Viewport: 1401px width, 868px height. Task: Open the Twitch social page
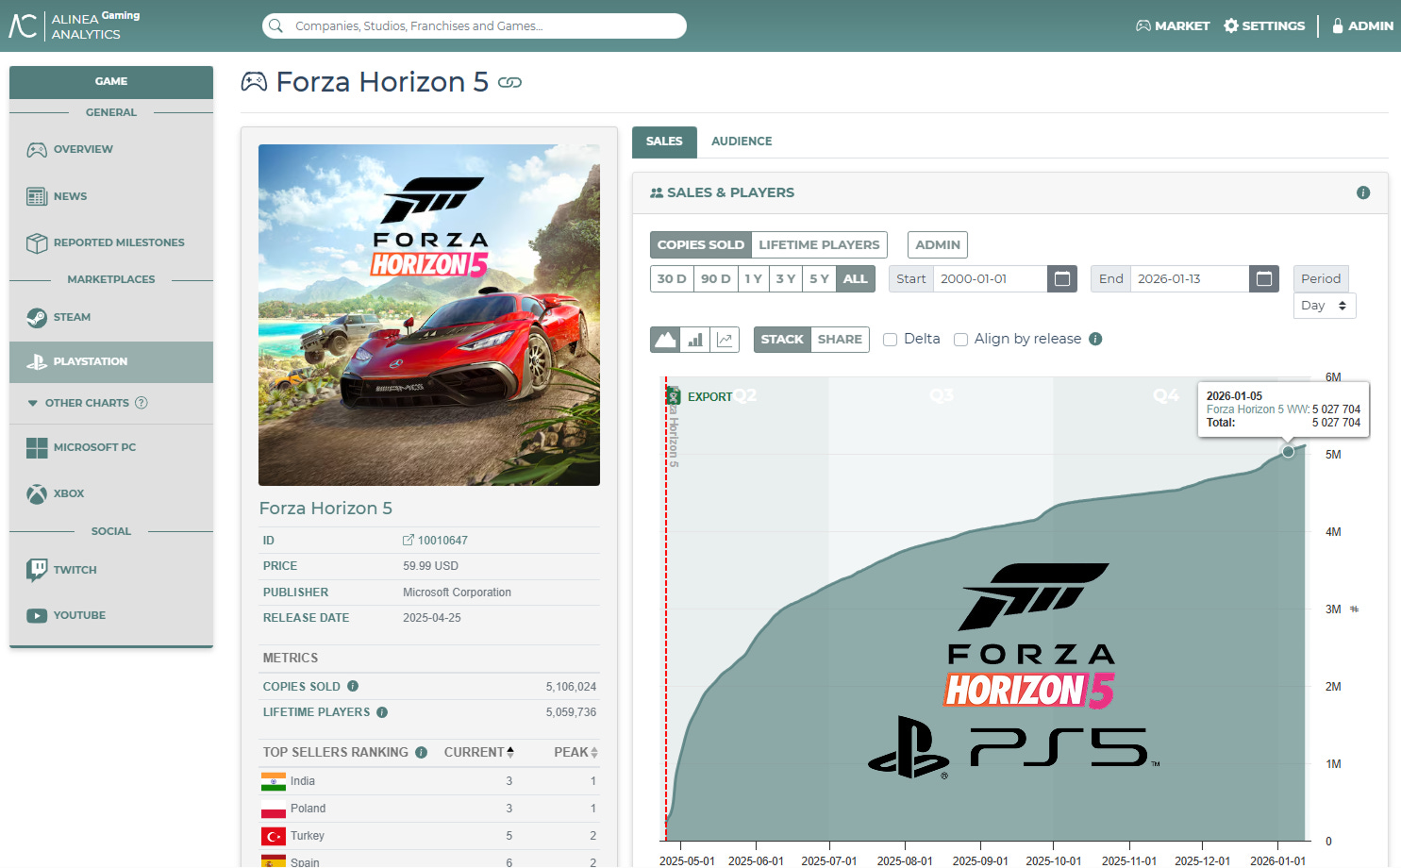111,570
